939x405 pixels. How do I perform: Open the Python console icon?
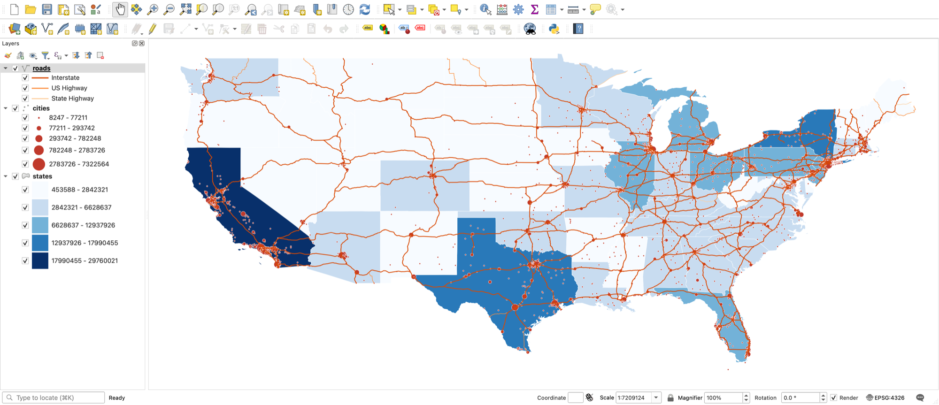(x=554, y=29)
